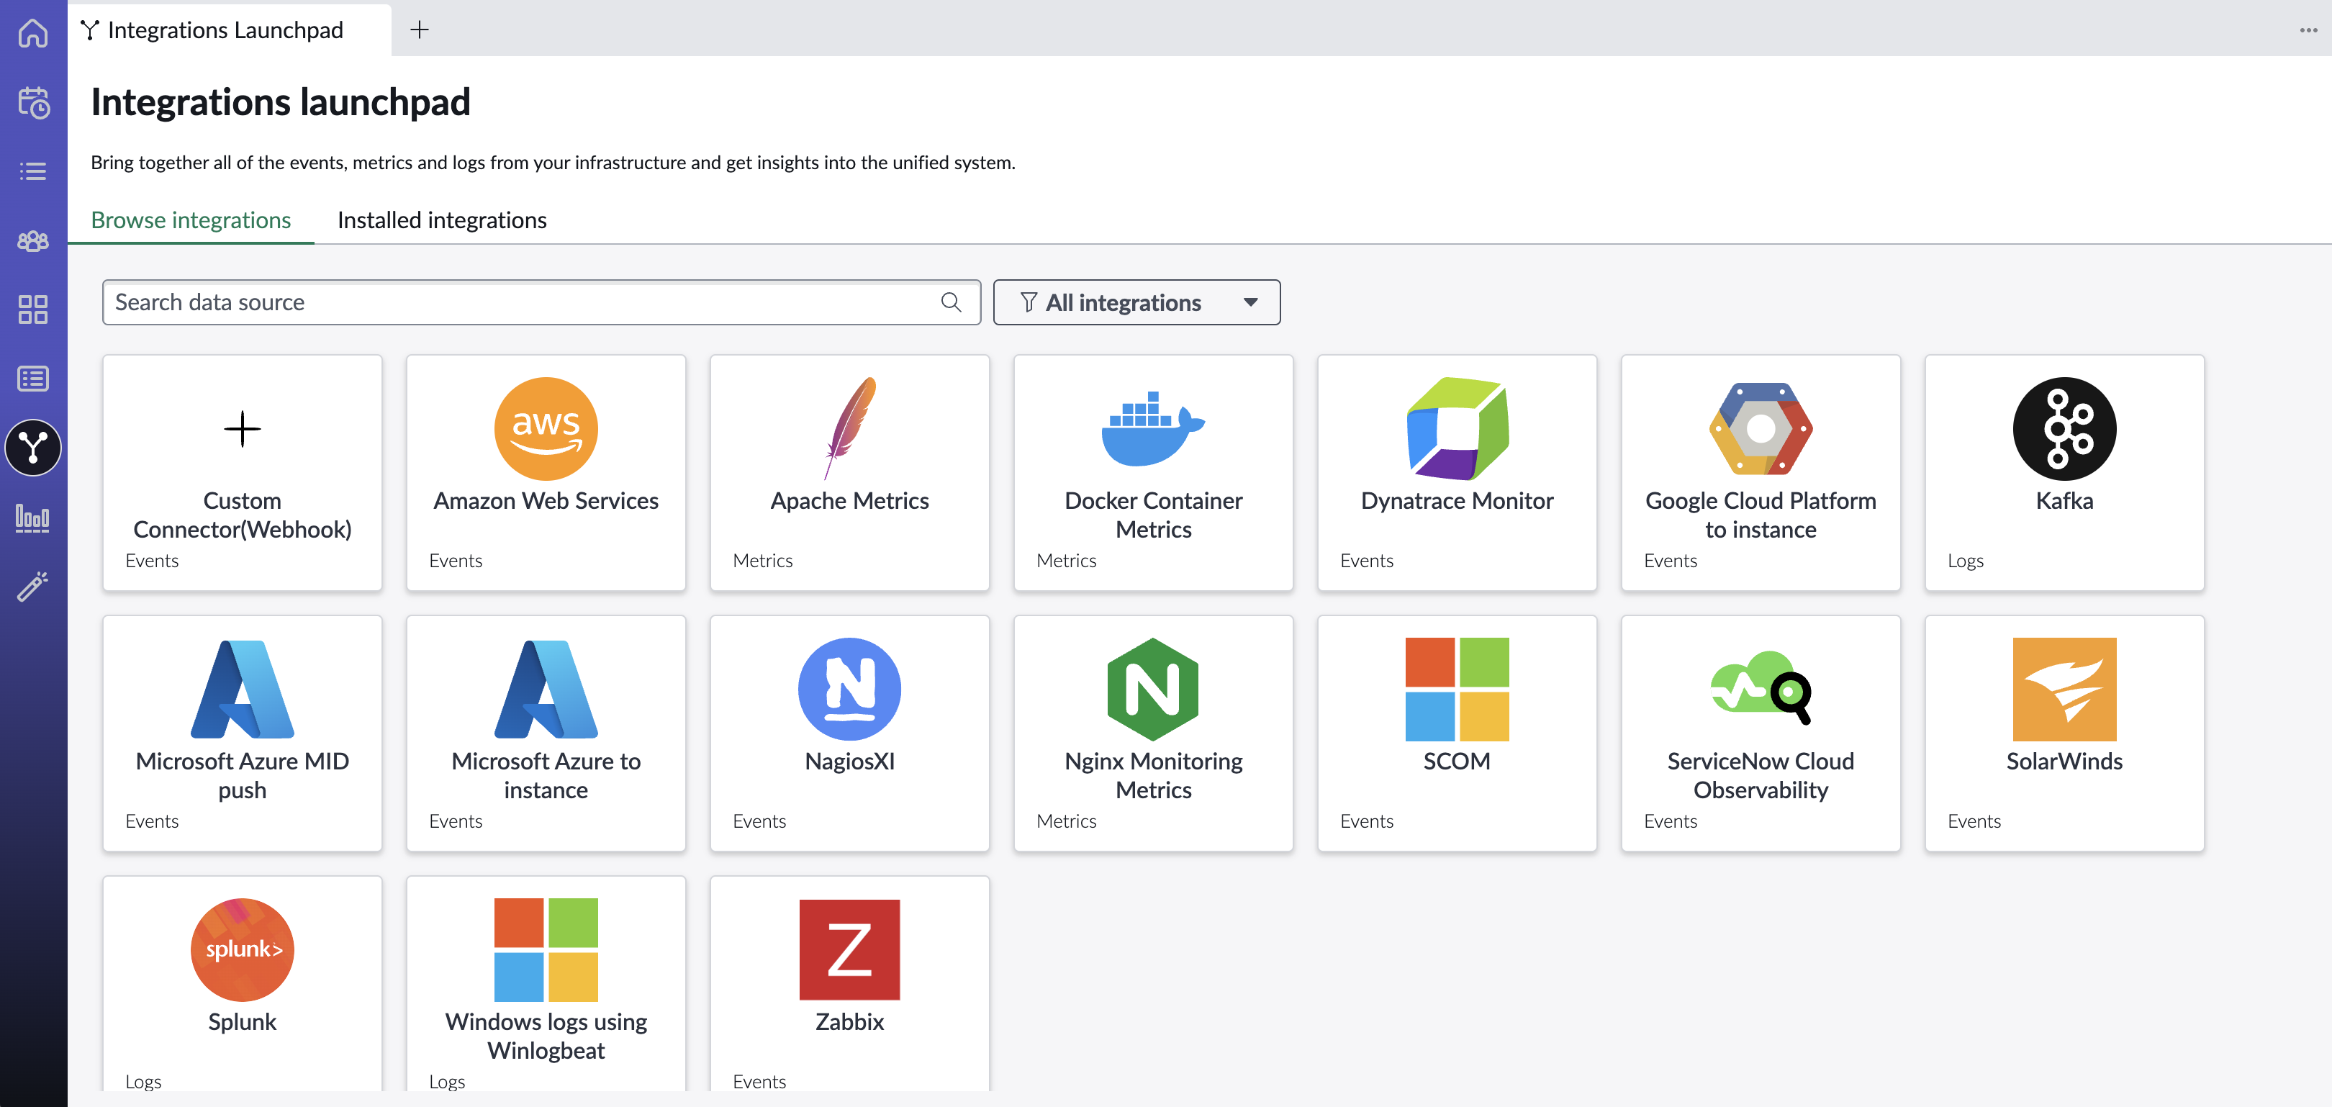Image resolution: width=2332 pixels, height=1107 pixels.
Task: Click the Docker whale logo
Action: tap(1153, 428)
